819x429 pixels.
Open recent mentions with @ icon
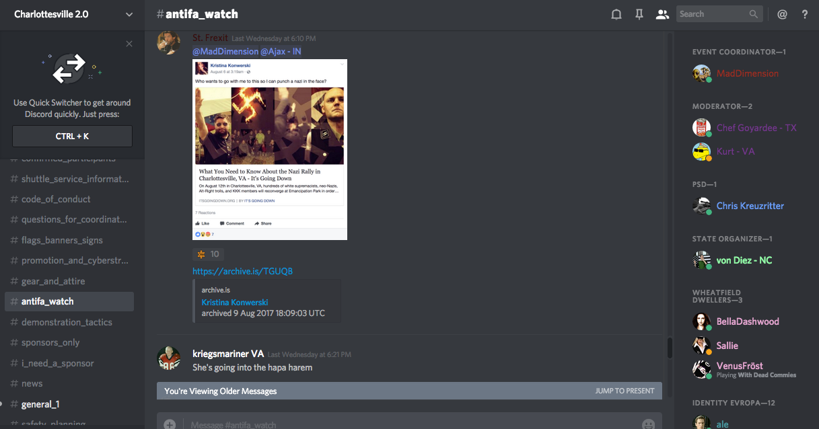782,14
